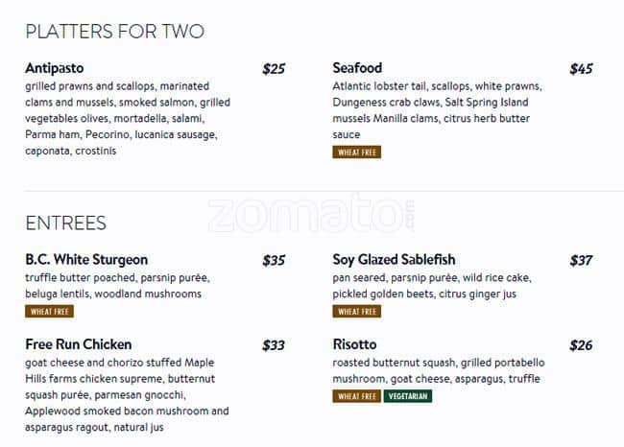Select the $33 Free Run Chicken price

pos(274,345)
